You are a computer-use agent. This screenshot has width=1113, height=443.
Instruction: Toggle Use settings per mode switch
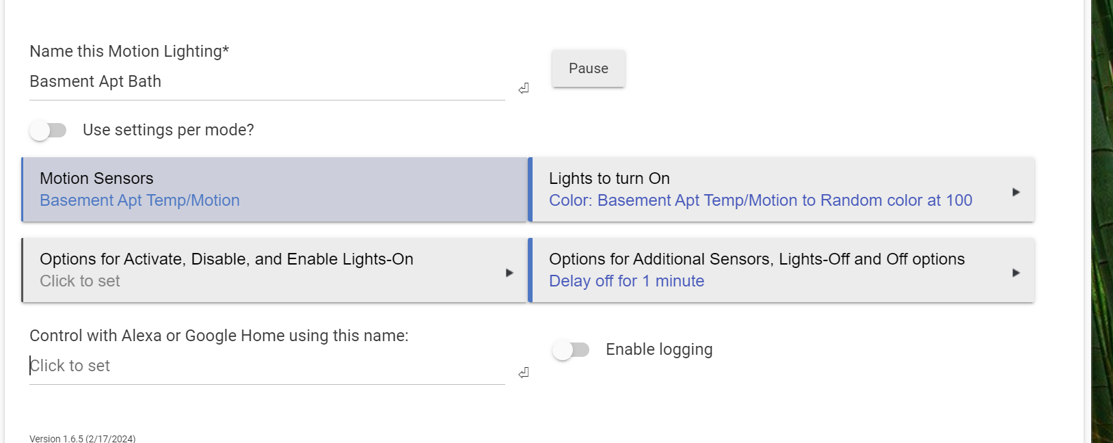pos(48,130)
